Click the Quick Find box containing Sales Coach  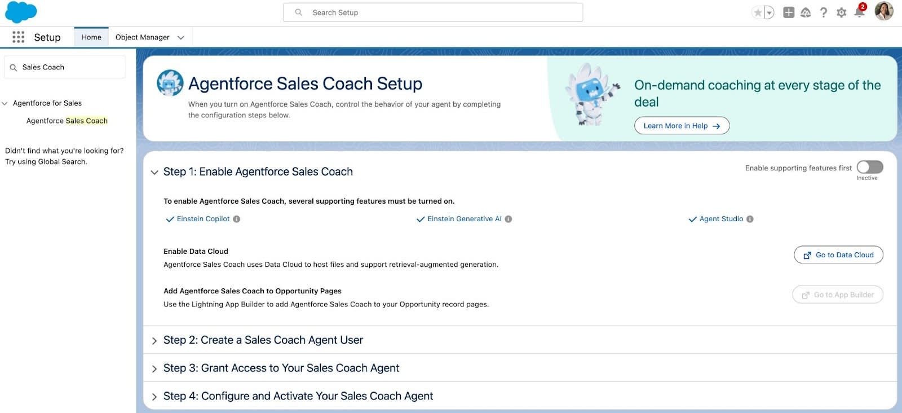click(65, 67)
